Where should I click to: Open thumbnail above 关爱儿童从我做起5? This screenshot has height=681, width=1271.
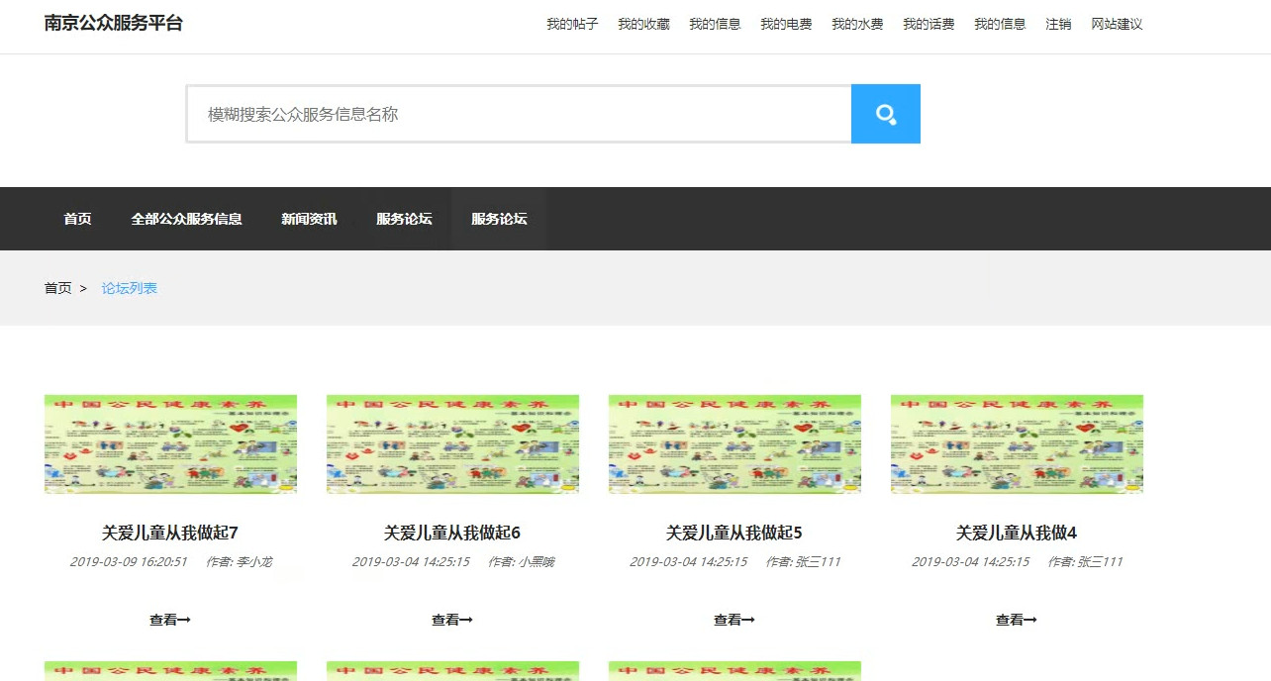tap(734, 444)
